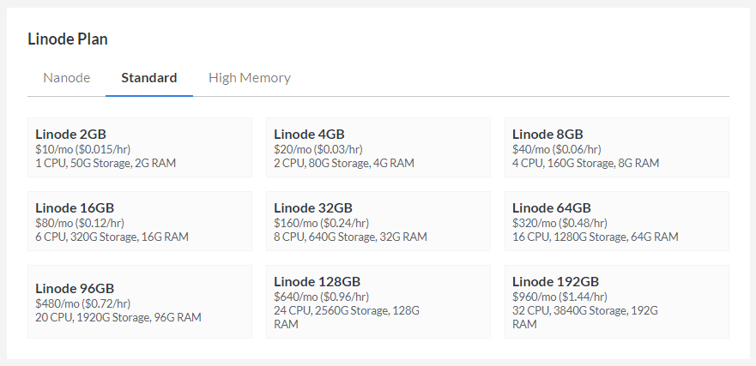This screenshot has width=756, height=366.
Task: Pick the Linode 8GB plan card
Action: pyautogui.click(x=617, y=147)
